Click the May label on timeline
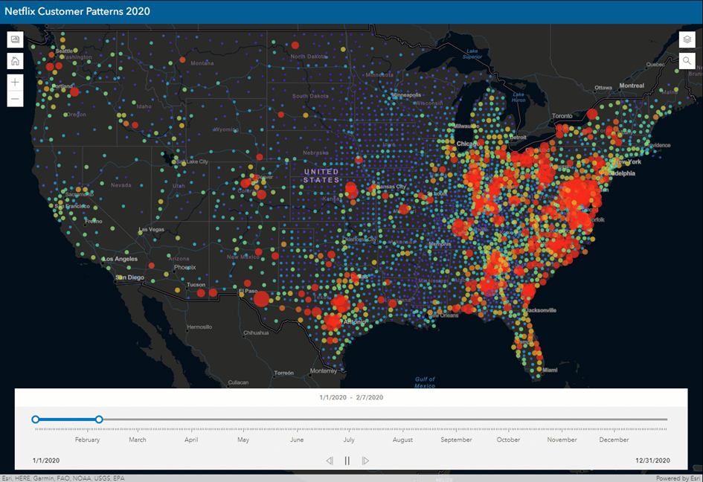This screenshot has width=703, height=482. [x=243, y=440]
